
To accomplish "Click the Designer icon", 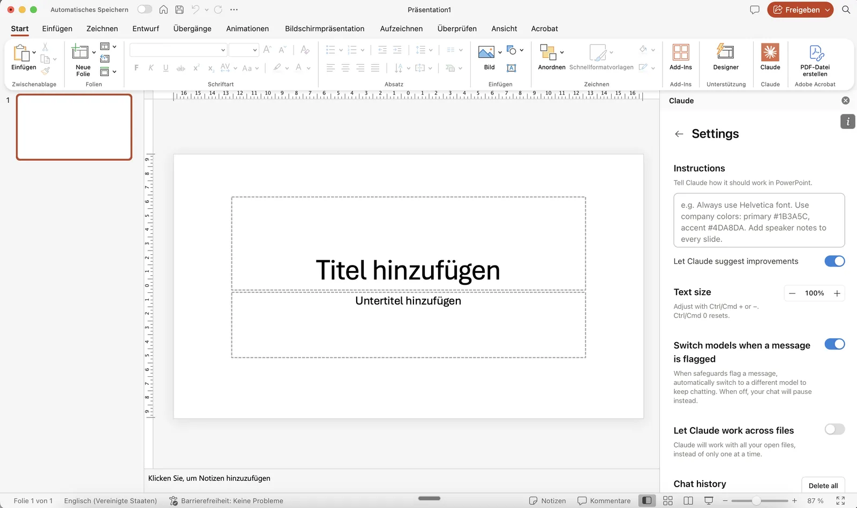I will pyautogui.click(x=725, y=52).
